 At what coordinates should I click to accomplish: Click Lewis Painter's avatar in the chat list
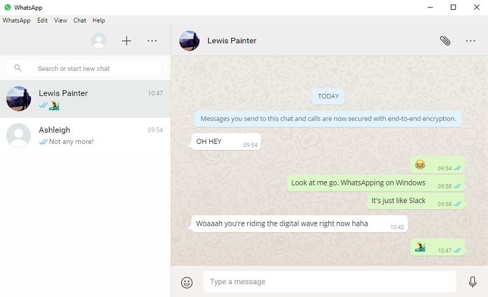(x=19, y=99)
